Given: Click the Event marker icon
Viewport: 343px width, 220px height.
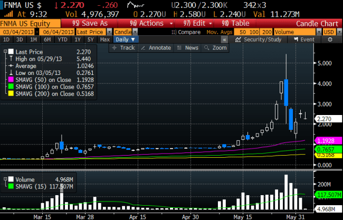Looking at the screenshot, I should [304, 40].
